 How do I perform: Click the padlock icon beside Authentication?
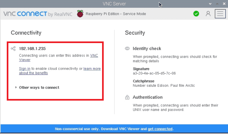coord(127,97)
